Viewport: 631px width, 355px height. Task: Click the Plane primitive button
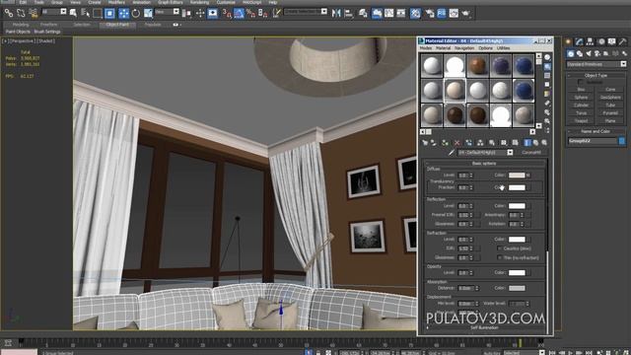610,120
